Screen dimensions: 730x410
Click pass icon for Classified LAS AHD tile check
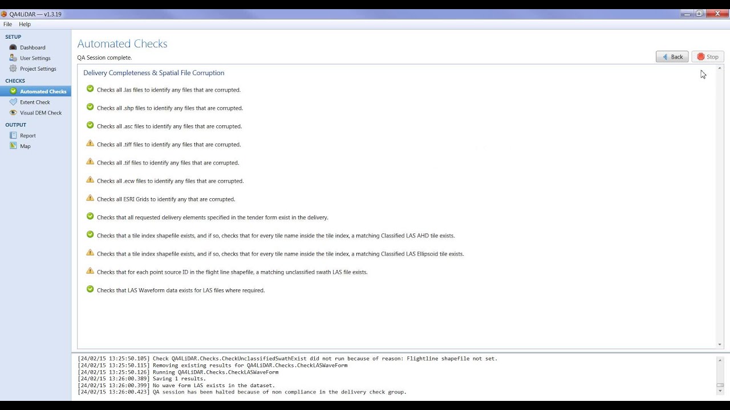(90, 235)
